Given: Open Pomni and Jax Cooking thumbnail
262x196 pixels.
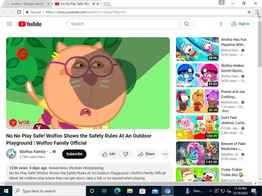Looking at the screenshot, I should pyautogui.click(x=197, y=101).
